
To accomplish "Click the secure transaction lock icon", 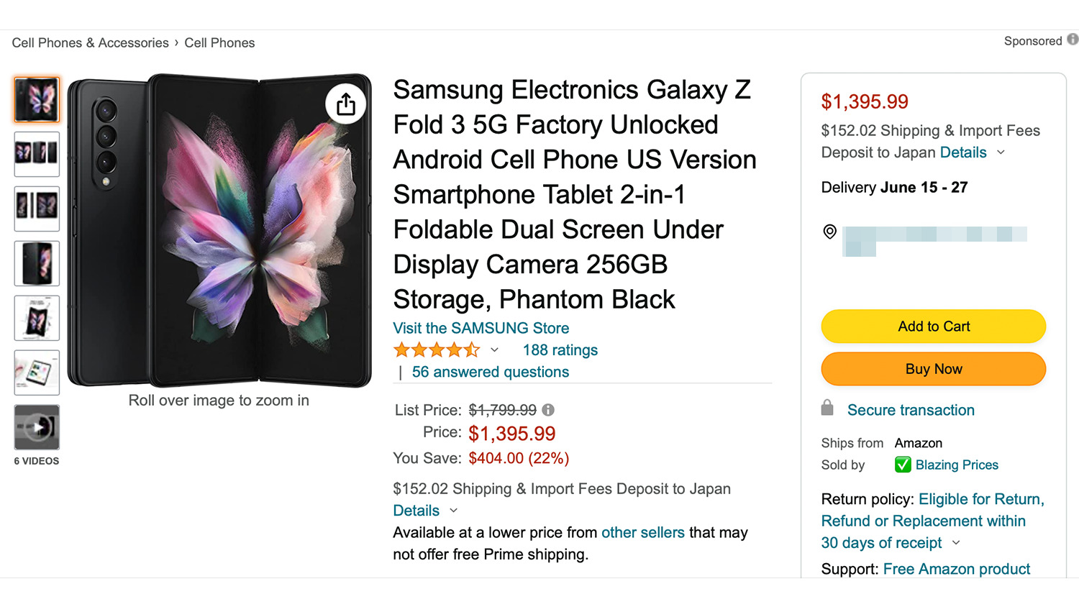I will tap(827, 409).
